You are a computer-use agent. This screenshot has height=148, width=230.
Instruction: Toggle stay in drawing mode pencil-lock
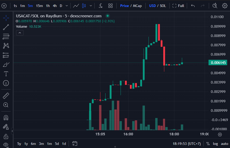click(x=6, y=127)
